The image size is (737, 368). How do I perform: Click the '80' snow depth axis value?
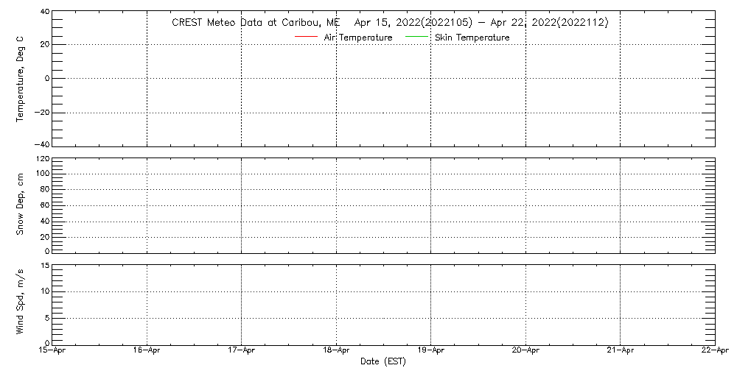(45, 190)
